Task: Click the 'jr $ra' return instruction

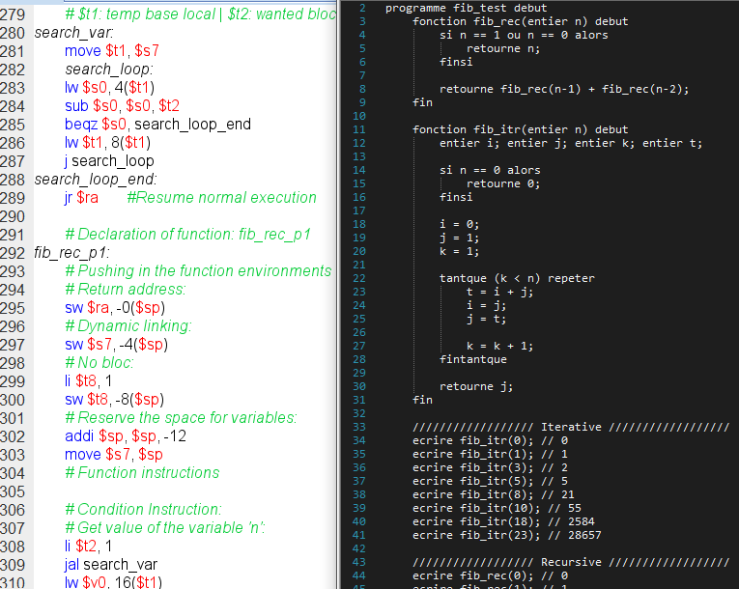Action: (x=81, y=198)
